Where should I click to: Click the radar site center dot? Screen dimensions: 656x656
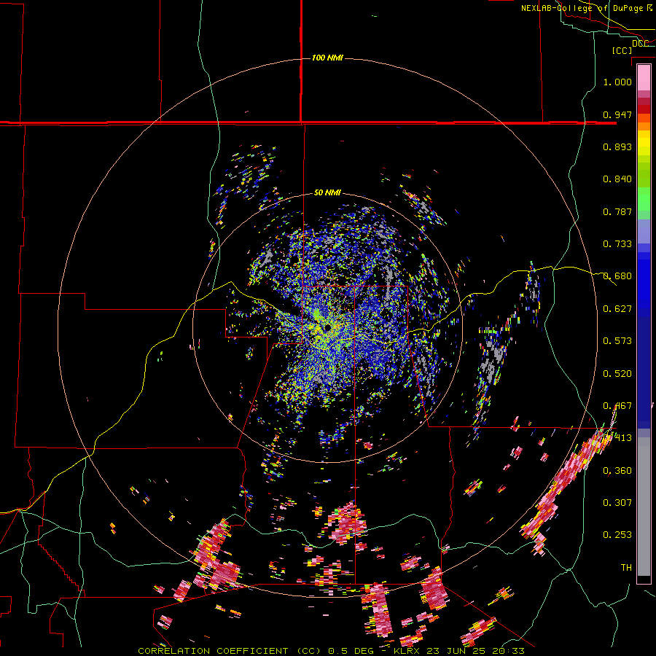[x=327, y=327]
